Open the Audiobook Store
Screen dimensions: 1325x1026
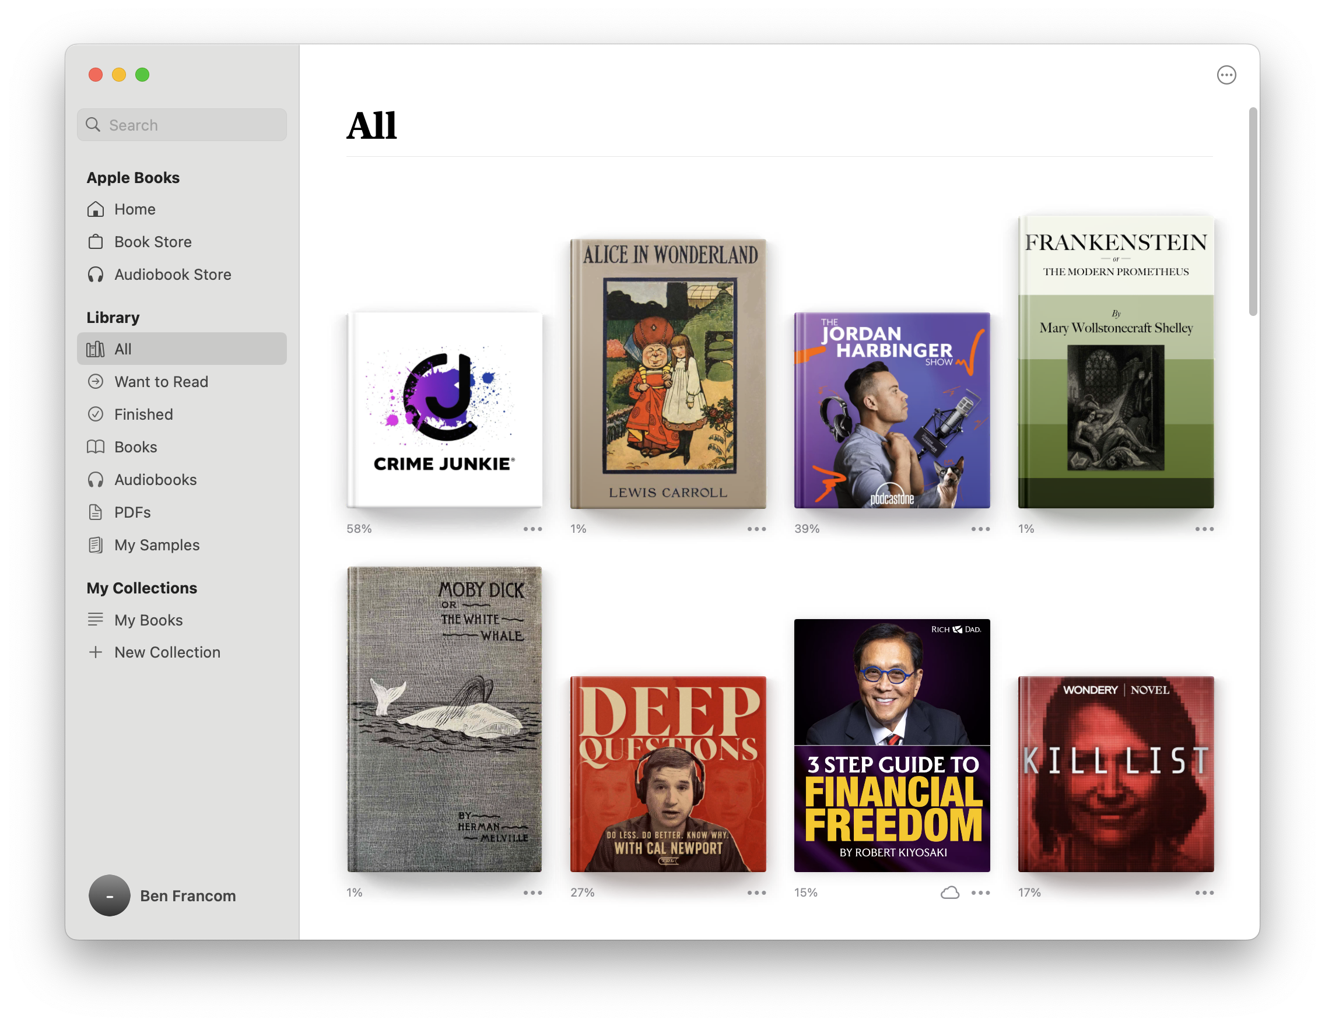click(172, 274)
